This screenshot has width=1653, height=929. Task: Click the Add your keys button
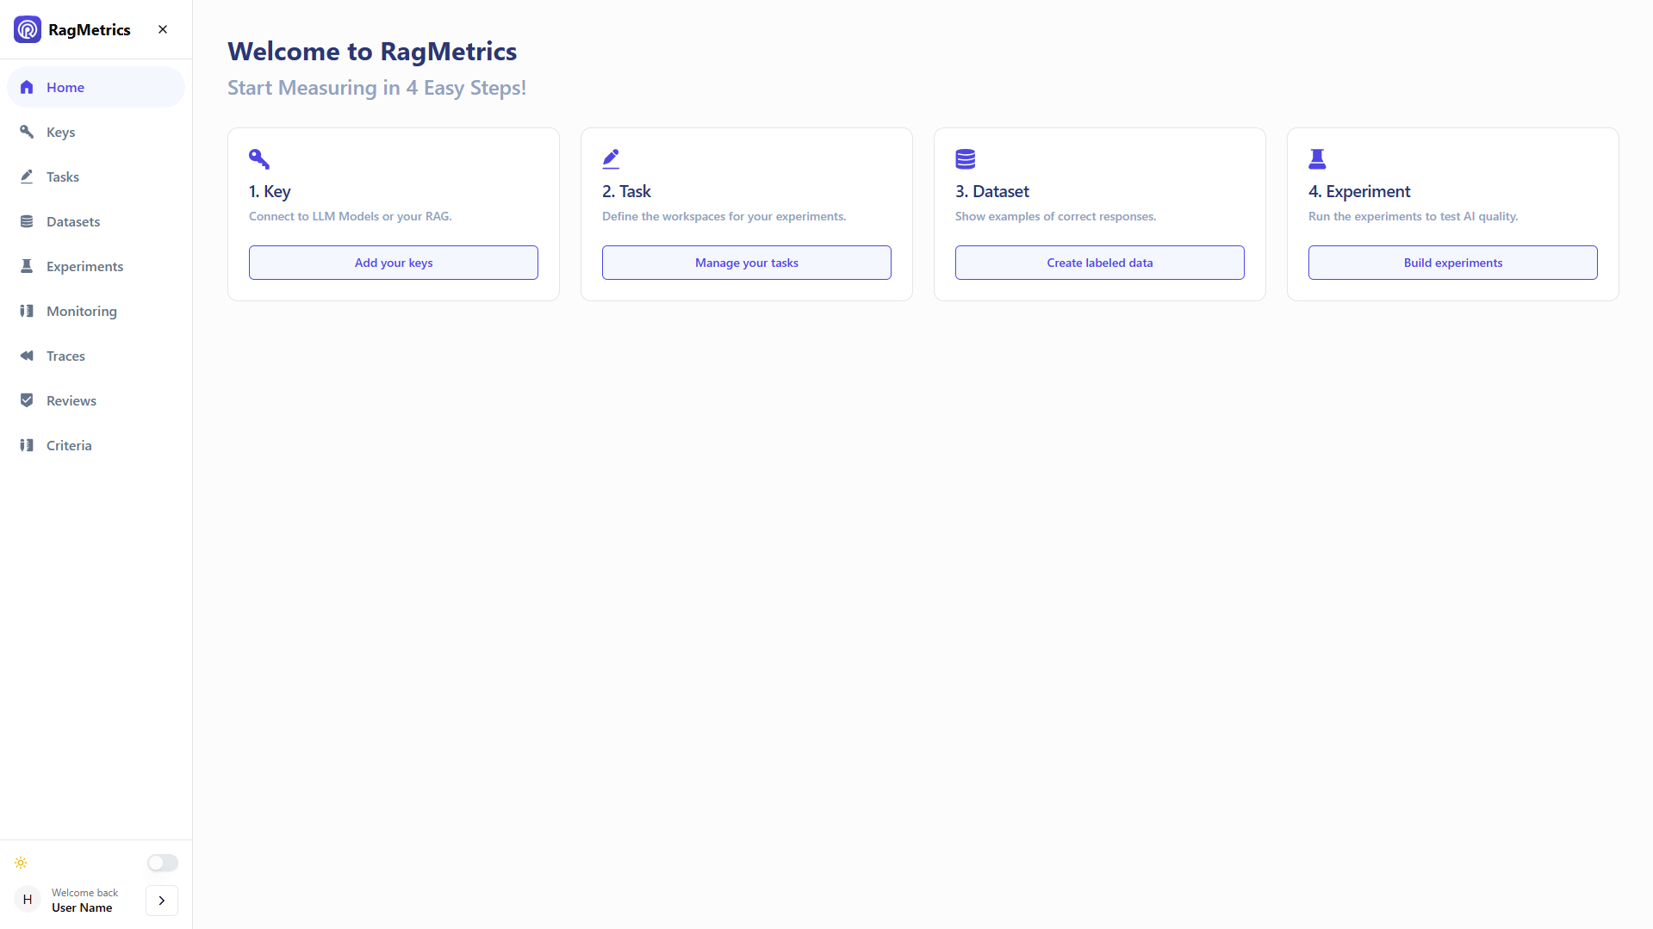[393, 262]
